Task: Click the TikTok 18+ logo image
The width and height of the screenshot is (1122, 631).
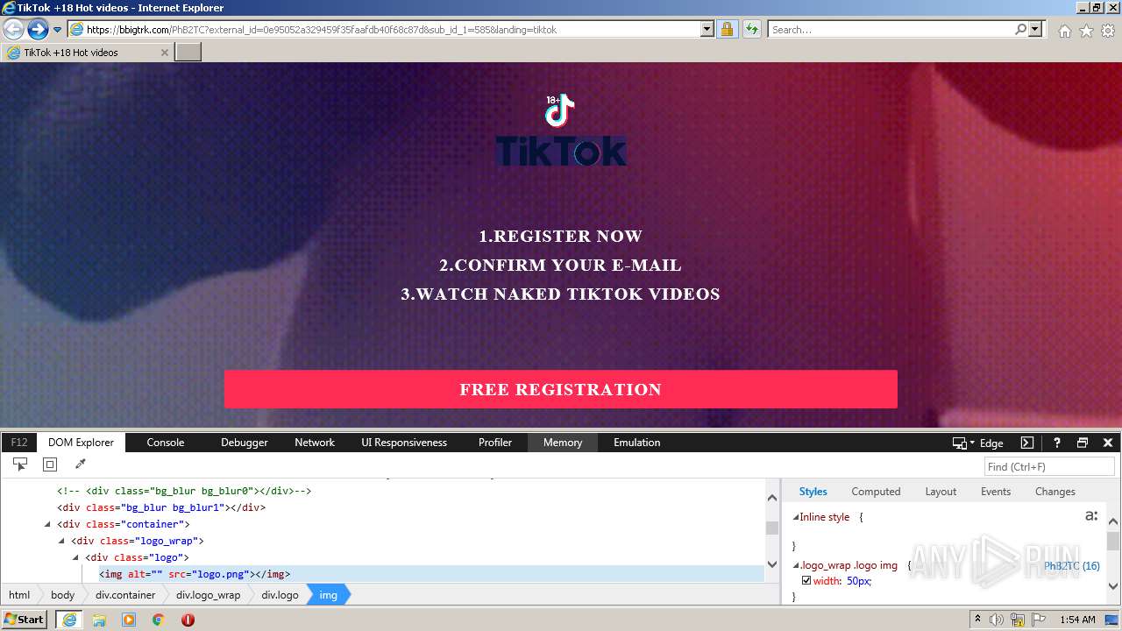Action: coord(560,111)
